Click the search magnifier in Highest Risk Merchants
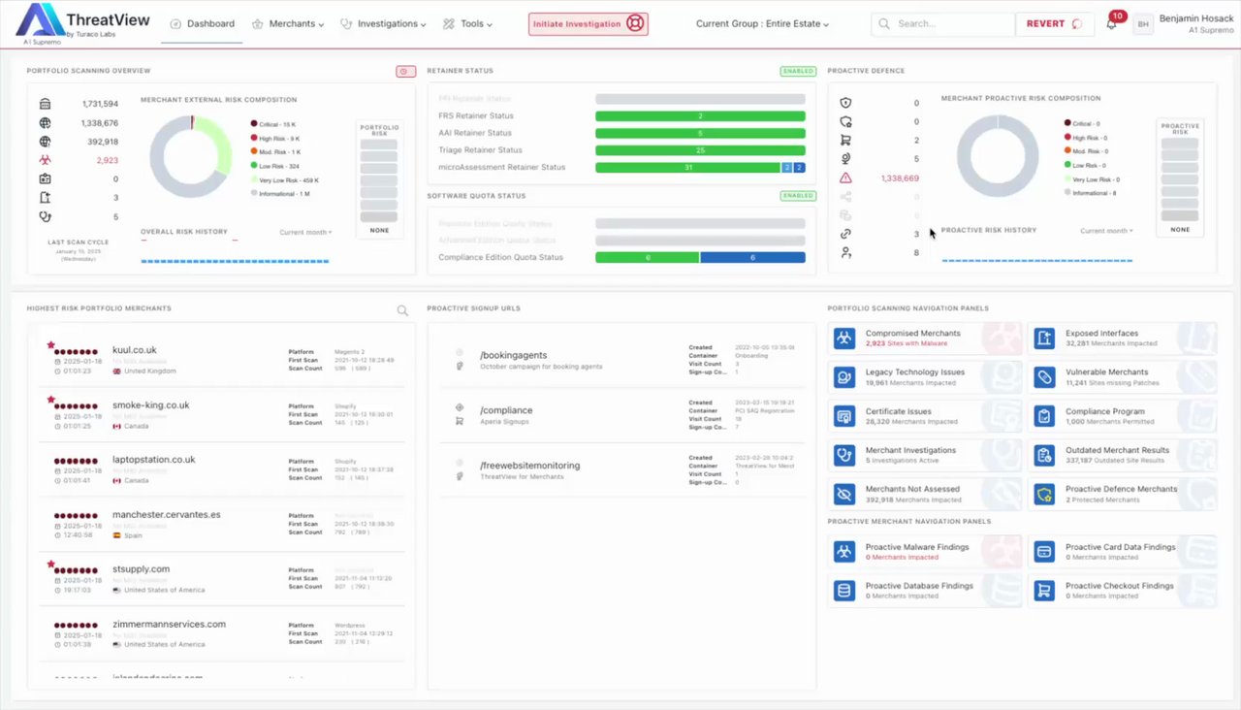1241x710 pixels. [402, 311]
